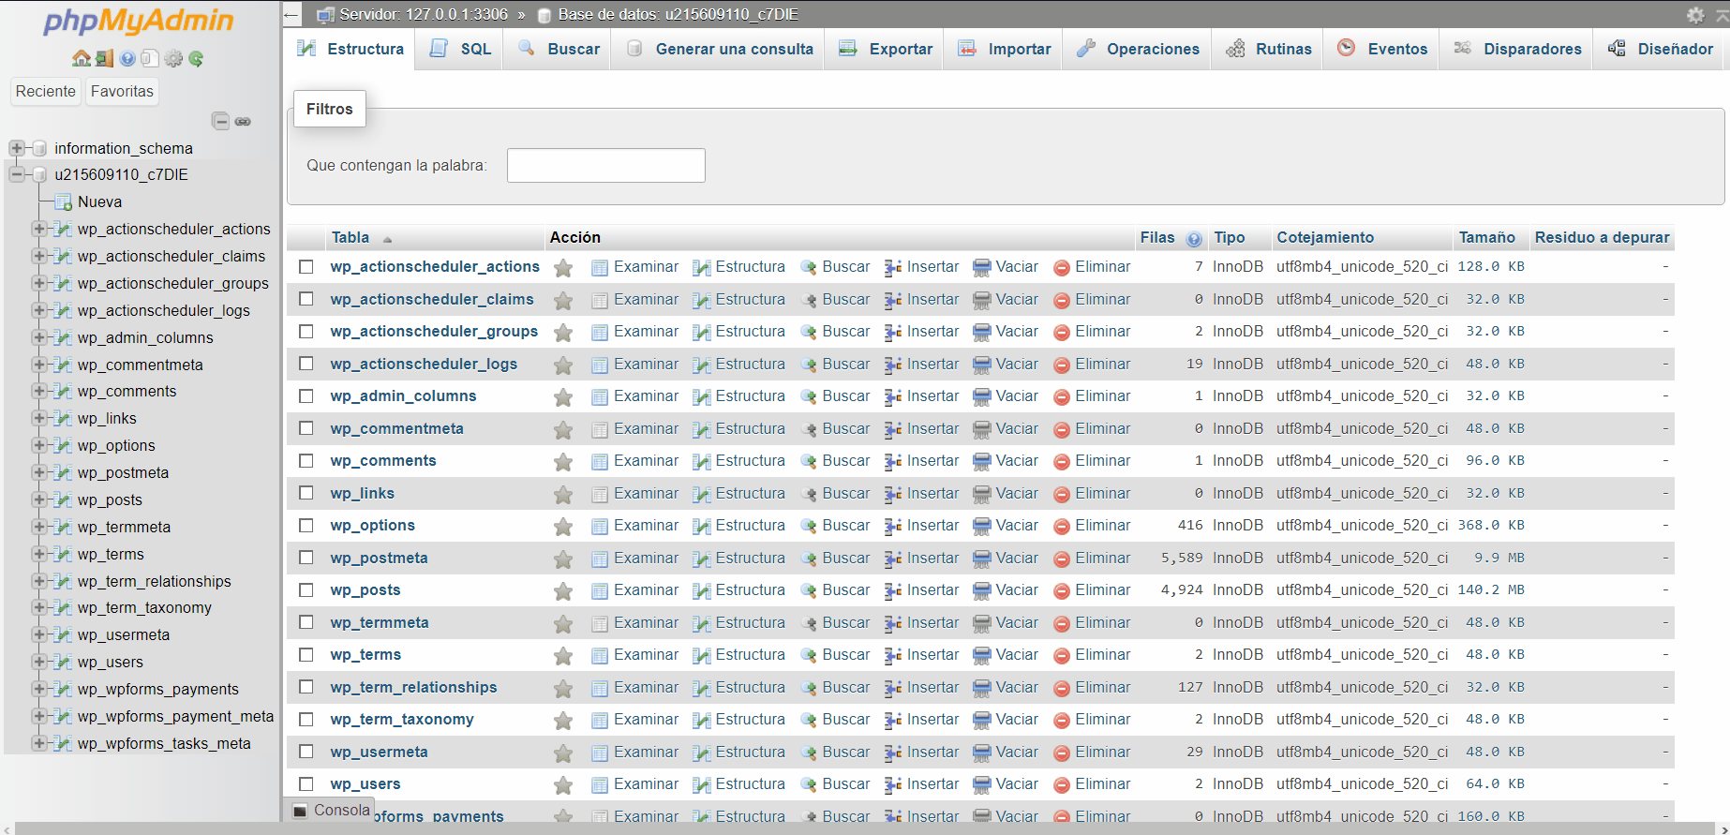
Task: Click the green reload navigation icon
Action: pos(196,58)
